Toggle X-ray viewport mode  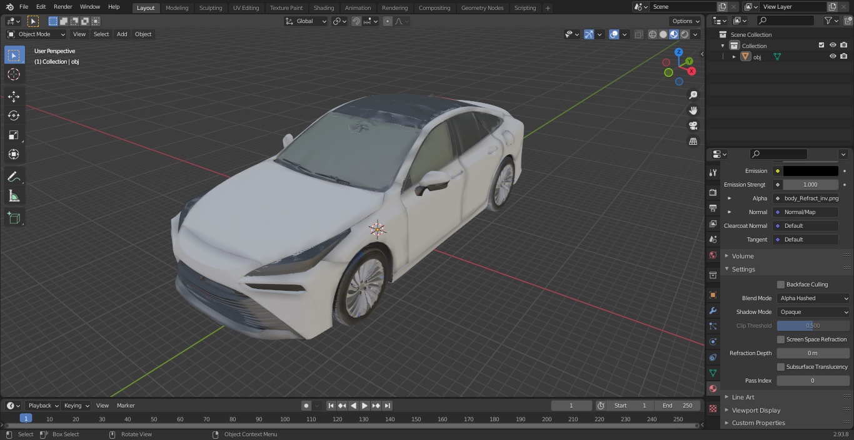pos(638,34)
